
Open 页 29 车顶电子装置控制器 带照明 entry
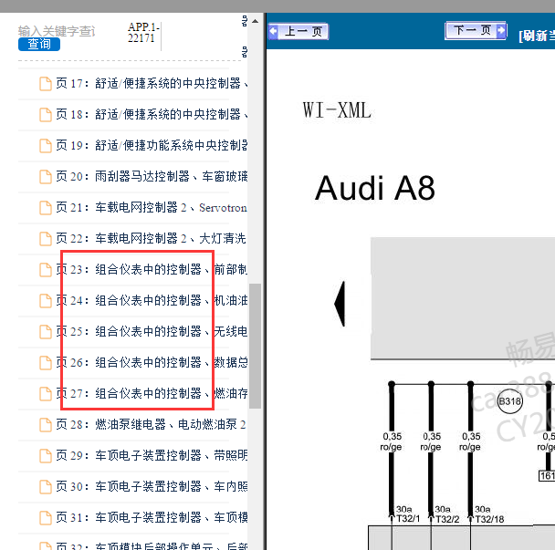(x=152, y=455)
